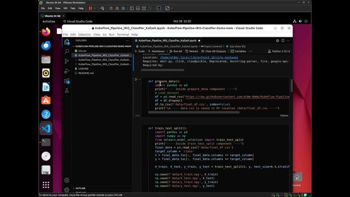Run the prepare_data cell

tap(136, 79)
